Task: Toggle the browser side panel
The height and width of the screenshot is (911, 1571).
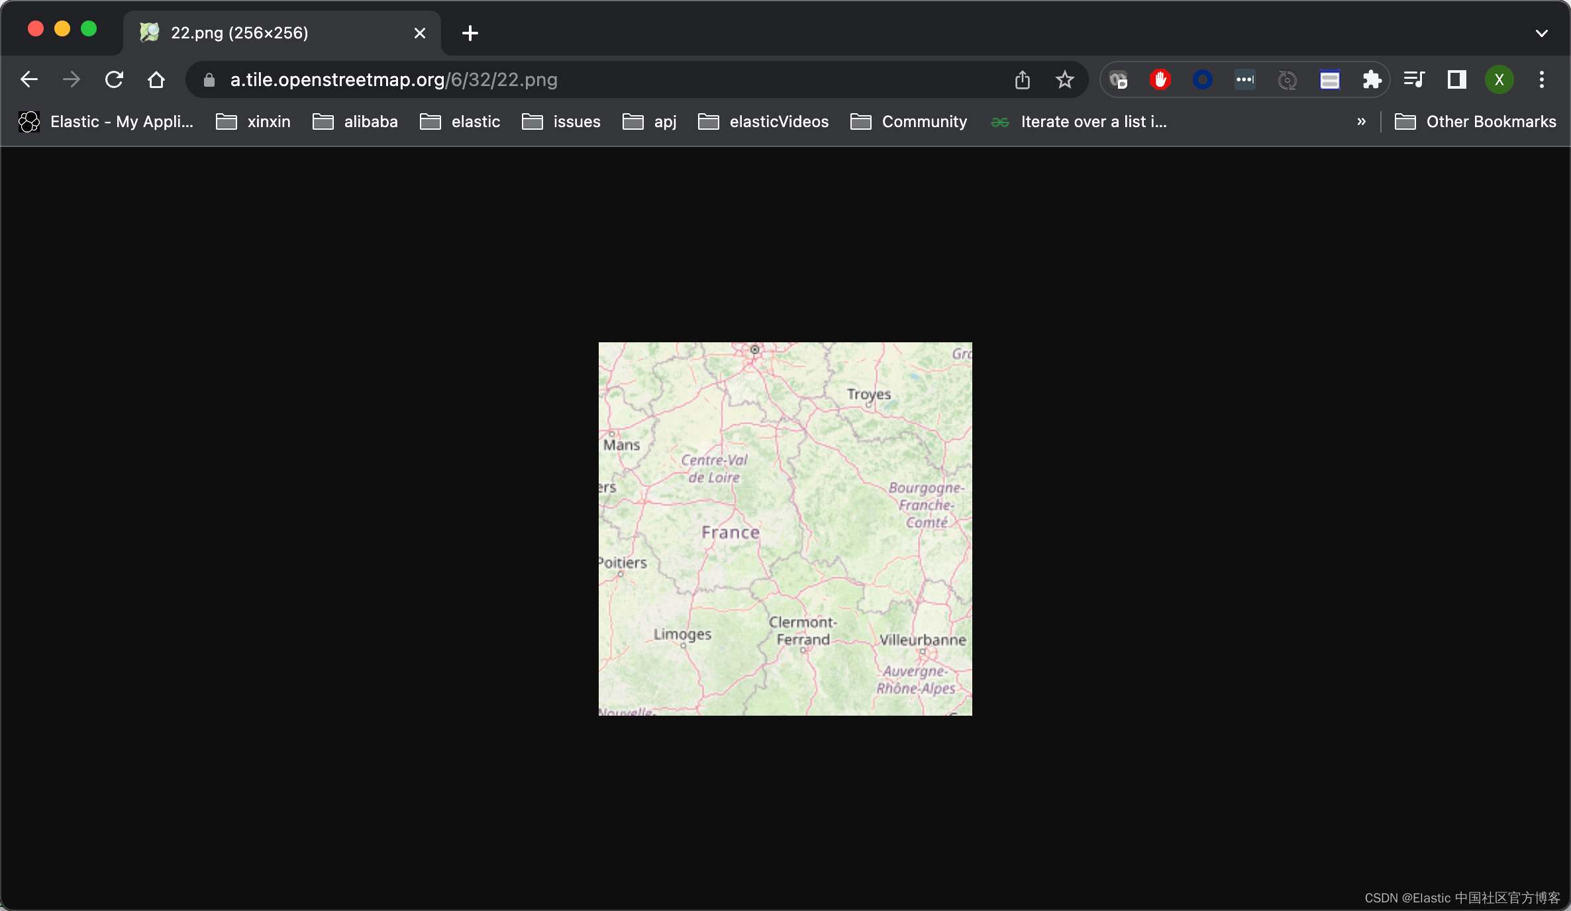Action: pos(1456,80)
